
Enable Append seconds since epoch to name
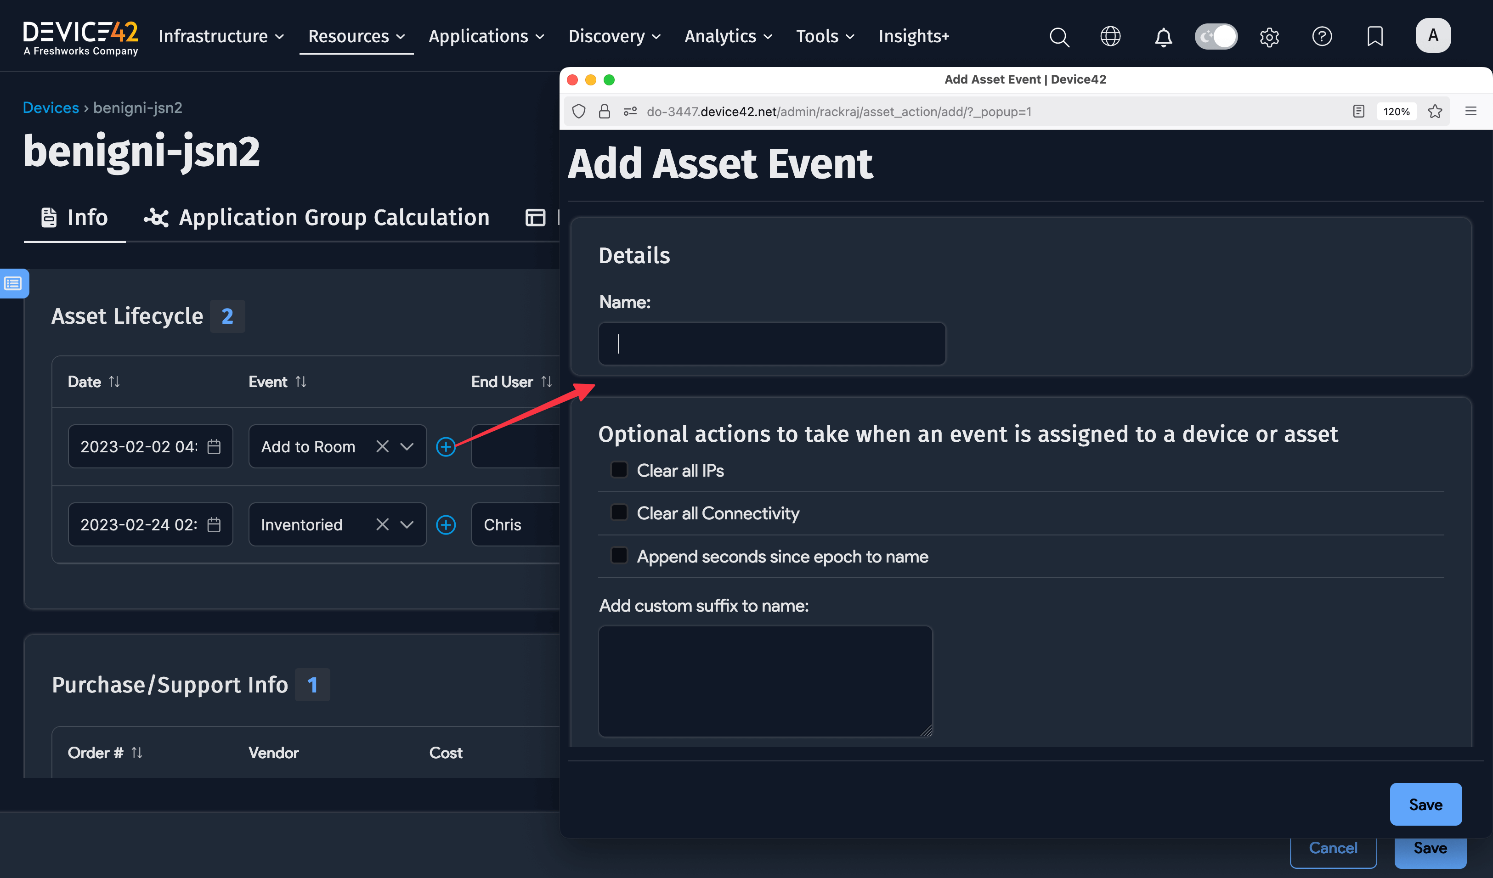tap(619, 555)
